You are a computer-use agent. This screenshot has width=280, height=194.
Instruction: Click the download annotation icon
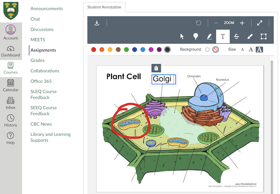(x=97, y=23)
